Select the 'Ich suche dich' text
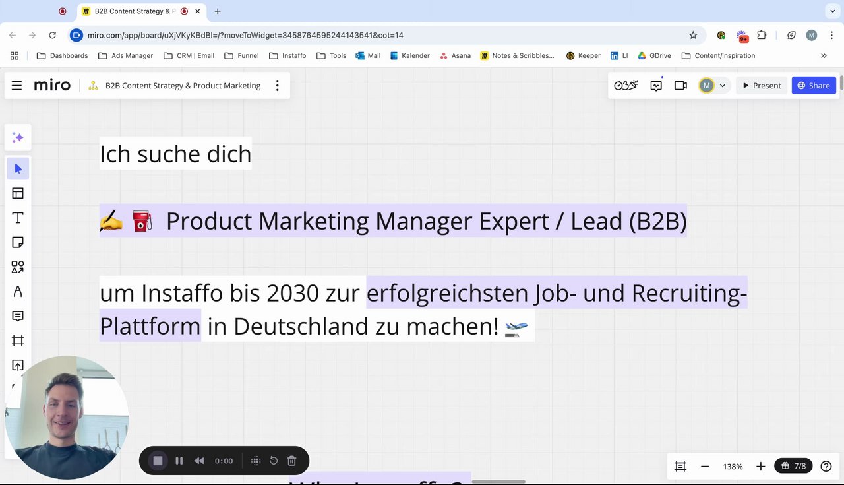 coord(175,153)
